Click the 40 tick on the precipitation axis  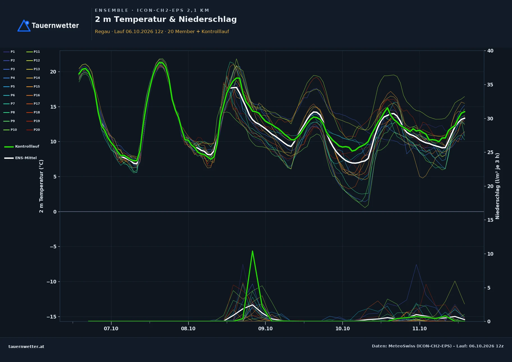click(x=490, y=51)
